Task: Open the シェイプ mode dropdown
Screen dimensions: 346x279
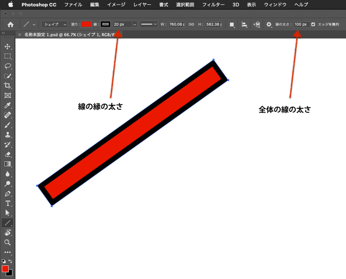Action: [x=54, y=24]
